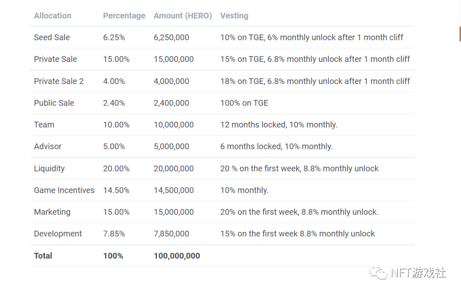Click the NFT游戏社 watermark text

point(418,273)
